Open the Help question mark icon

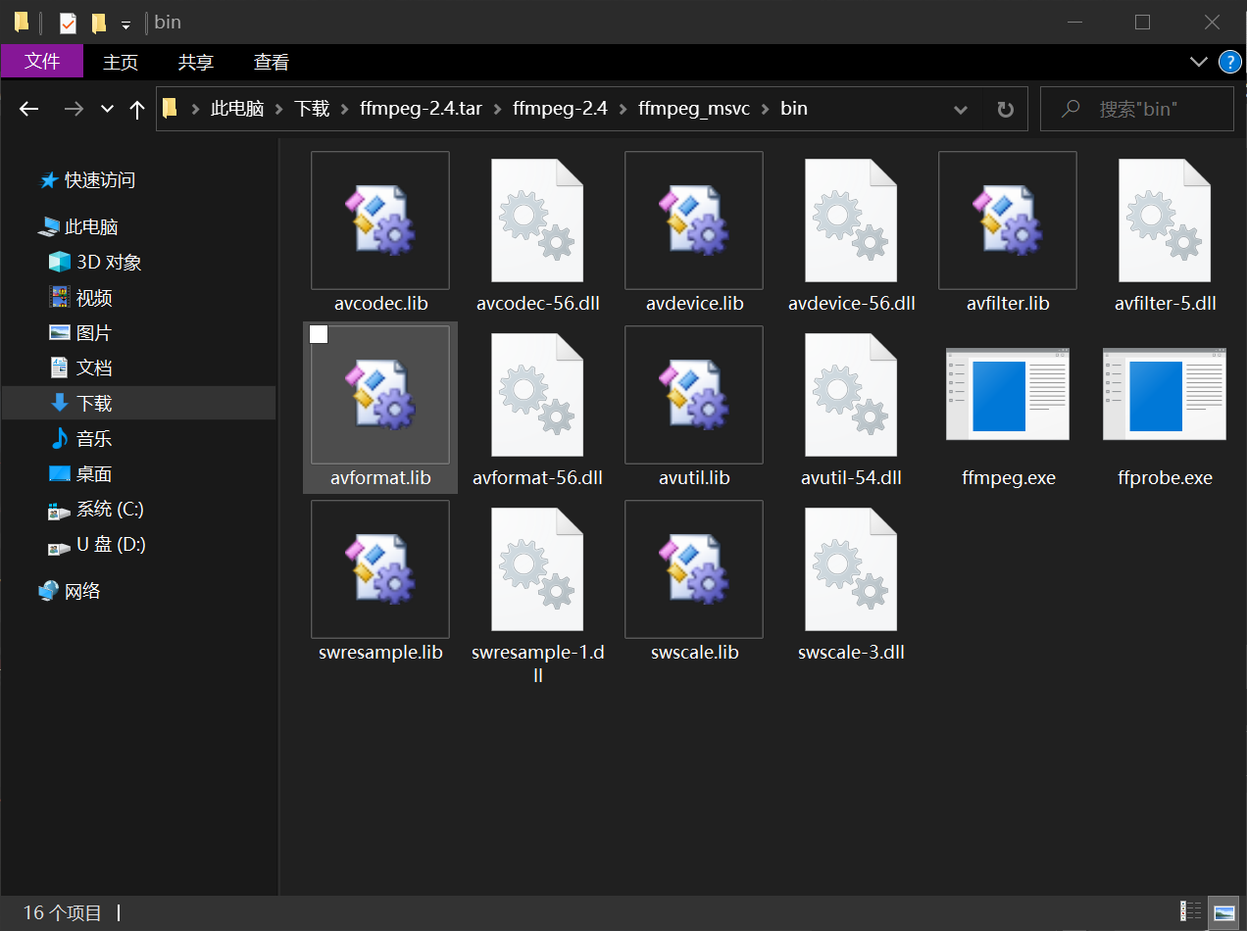[1229, 62]
